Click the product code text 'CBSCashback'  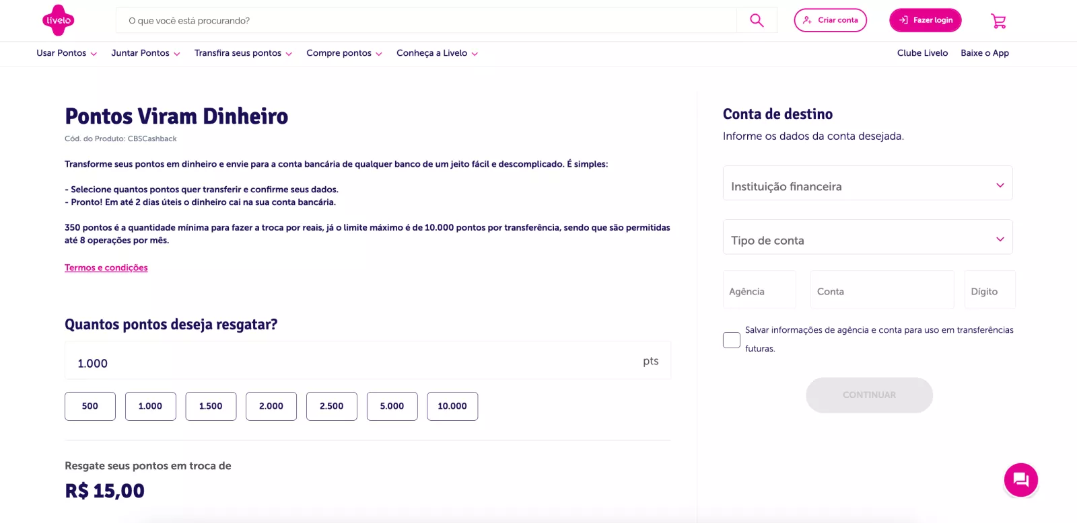[x=152, y=138]
